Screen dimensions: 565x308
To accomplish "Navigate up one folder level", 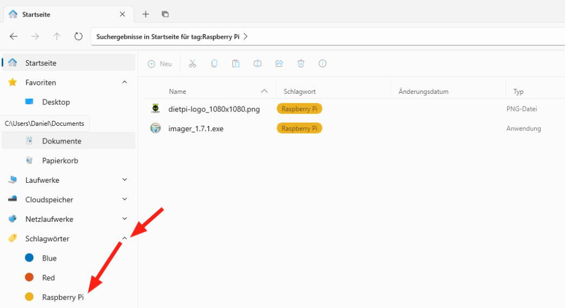I will pos(57,36).
